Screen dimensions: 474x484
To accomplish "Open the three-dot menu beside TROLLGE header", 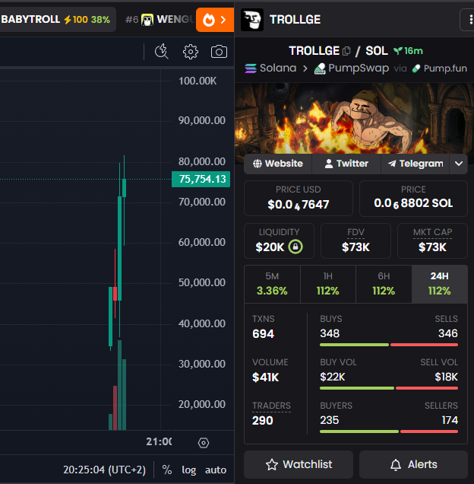I will coord(469,20).
